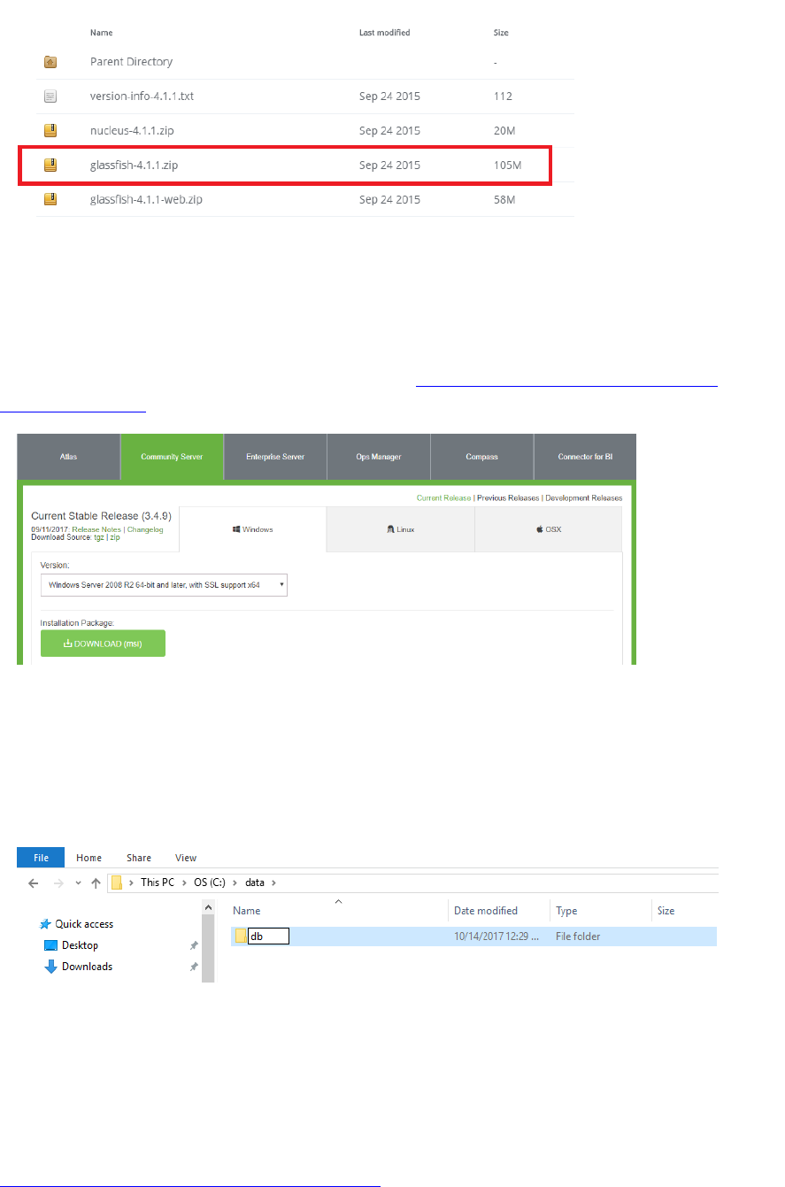Open the Changelog link

coord(145,529)
